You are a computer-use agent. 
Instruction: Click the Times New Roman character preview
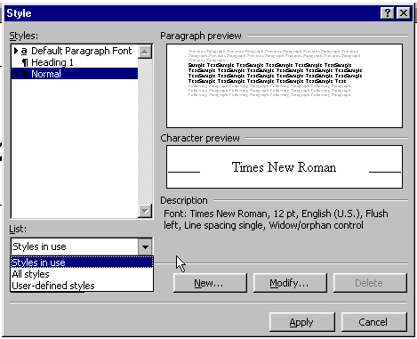tap(284, 167)
